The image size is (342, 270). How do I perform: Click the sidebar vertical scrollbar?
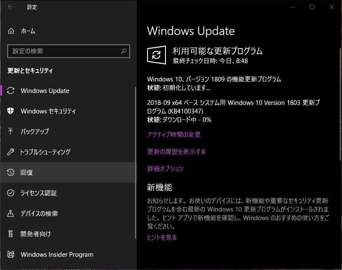pyautogui.click(x=136, y=163)
